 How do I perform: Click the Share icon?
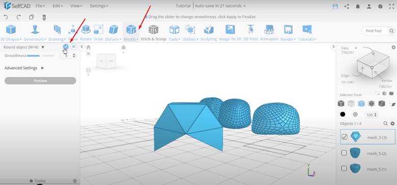[x=347, y=6]
